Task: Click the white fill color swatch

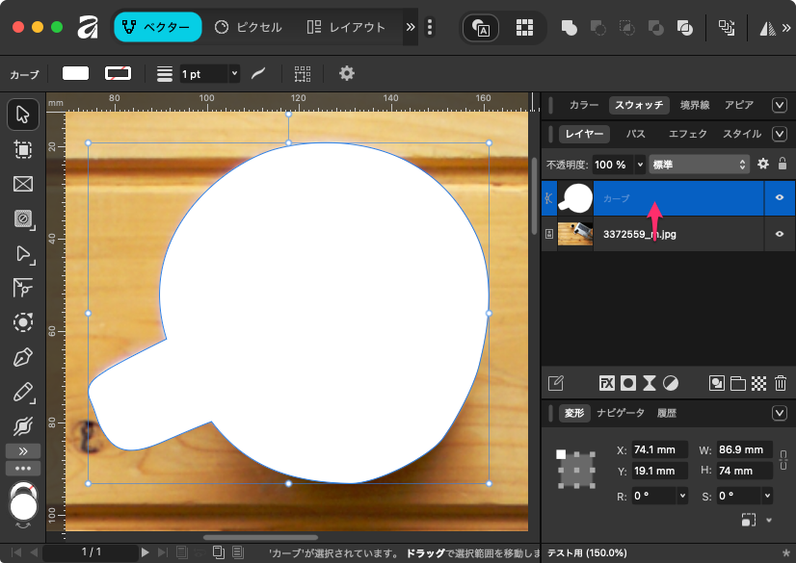Action: point(75,73)
